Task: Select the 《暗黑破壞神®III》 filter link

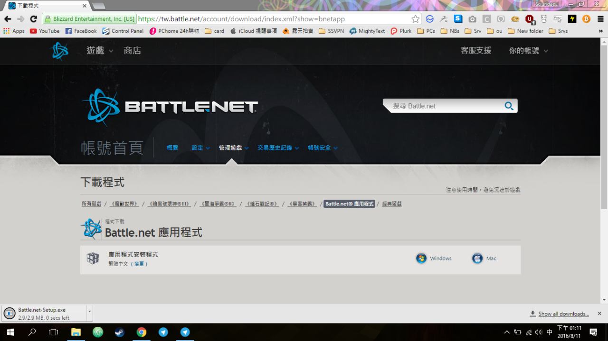Action: pos(169,203)
